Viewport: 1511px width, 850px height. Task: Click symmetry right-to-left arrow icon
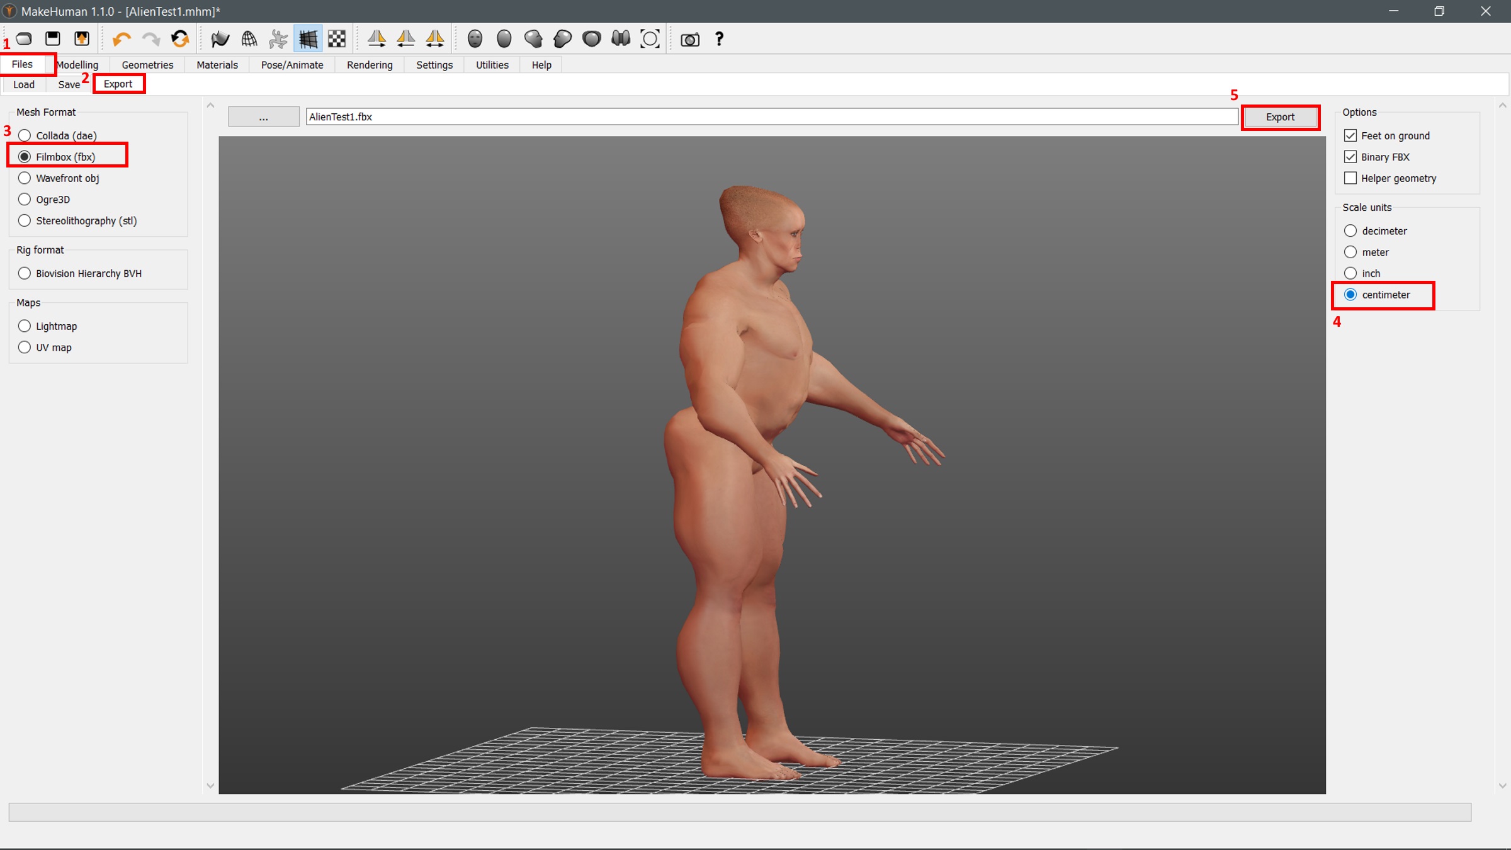point(376,39)
